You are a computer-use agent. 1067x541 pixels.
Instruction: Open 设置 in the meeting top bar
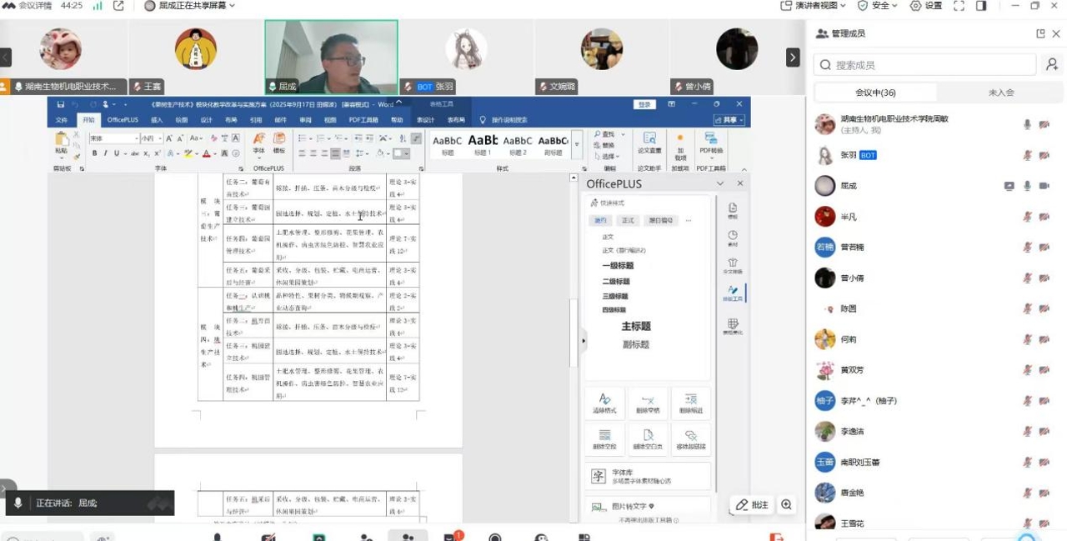926,6
